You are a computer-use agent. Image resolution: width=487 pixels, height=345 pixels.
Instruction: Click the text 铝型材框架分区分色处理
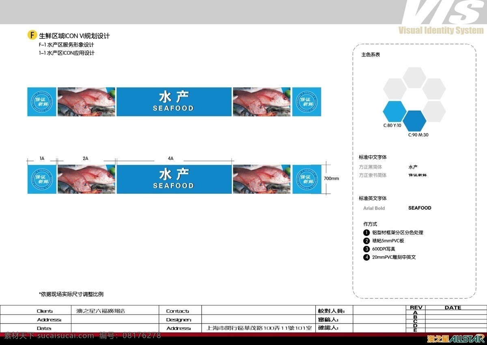click(398, 233)
